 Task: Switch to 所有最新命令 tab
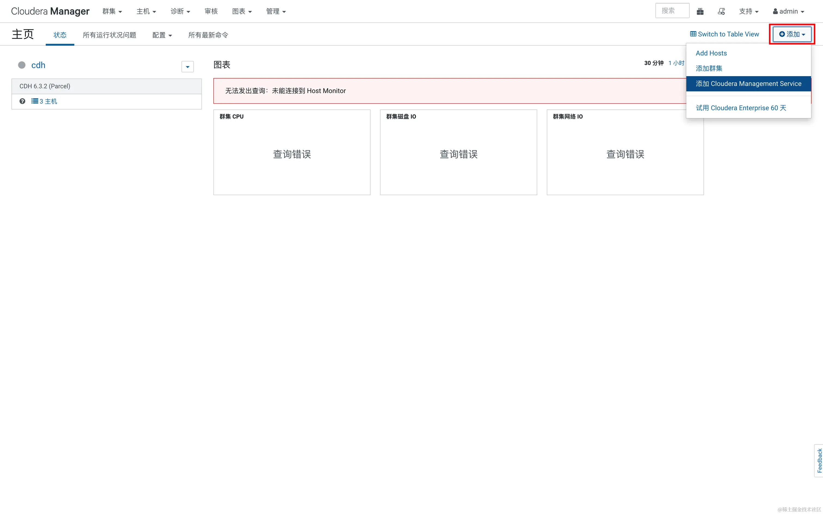tap(208, 35)
